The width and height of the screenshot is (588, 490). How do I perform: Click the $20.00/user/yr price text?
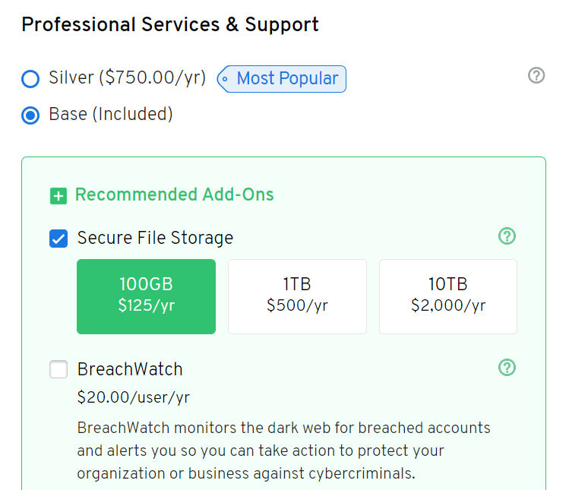click(134, 397)
